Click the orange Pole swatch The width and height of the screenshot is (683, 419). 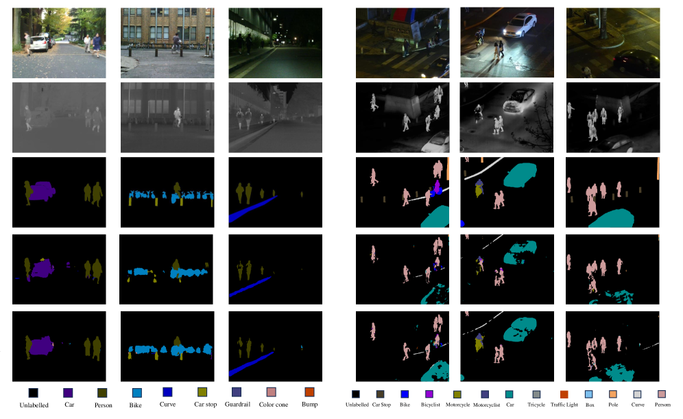pos(613,394)
